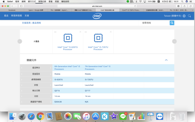195x122 pixels.
Task: Open the 瀏覽紀錄 menu in menu bar
Action: pyautogui.click(x=42, y=2)
